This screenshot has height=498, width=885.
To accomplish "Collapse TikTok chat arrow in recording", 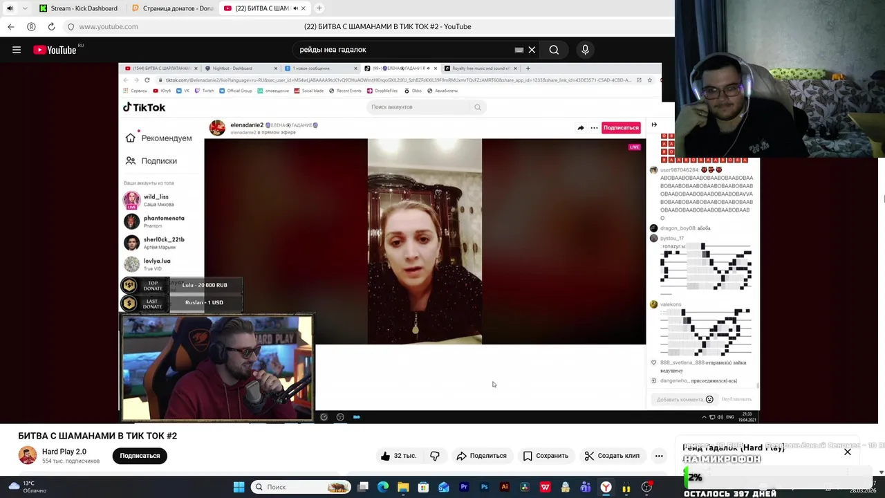I will tap(654, 124).
